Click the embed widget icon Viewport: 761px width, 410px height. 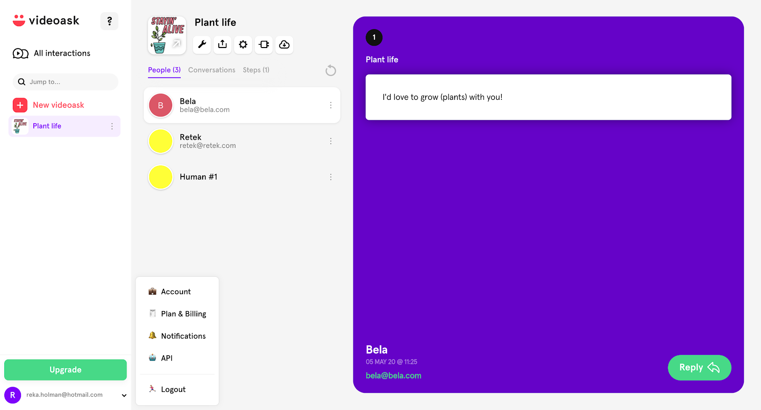[x=264, y=45]
